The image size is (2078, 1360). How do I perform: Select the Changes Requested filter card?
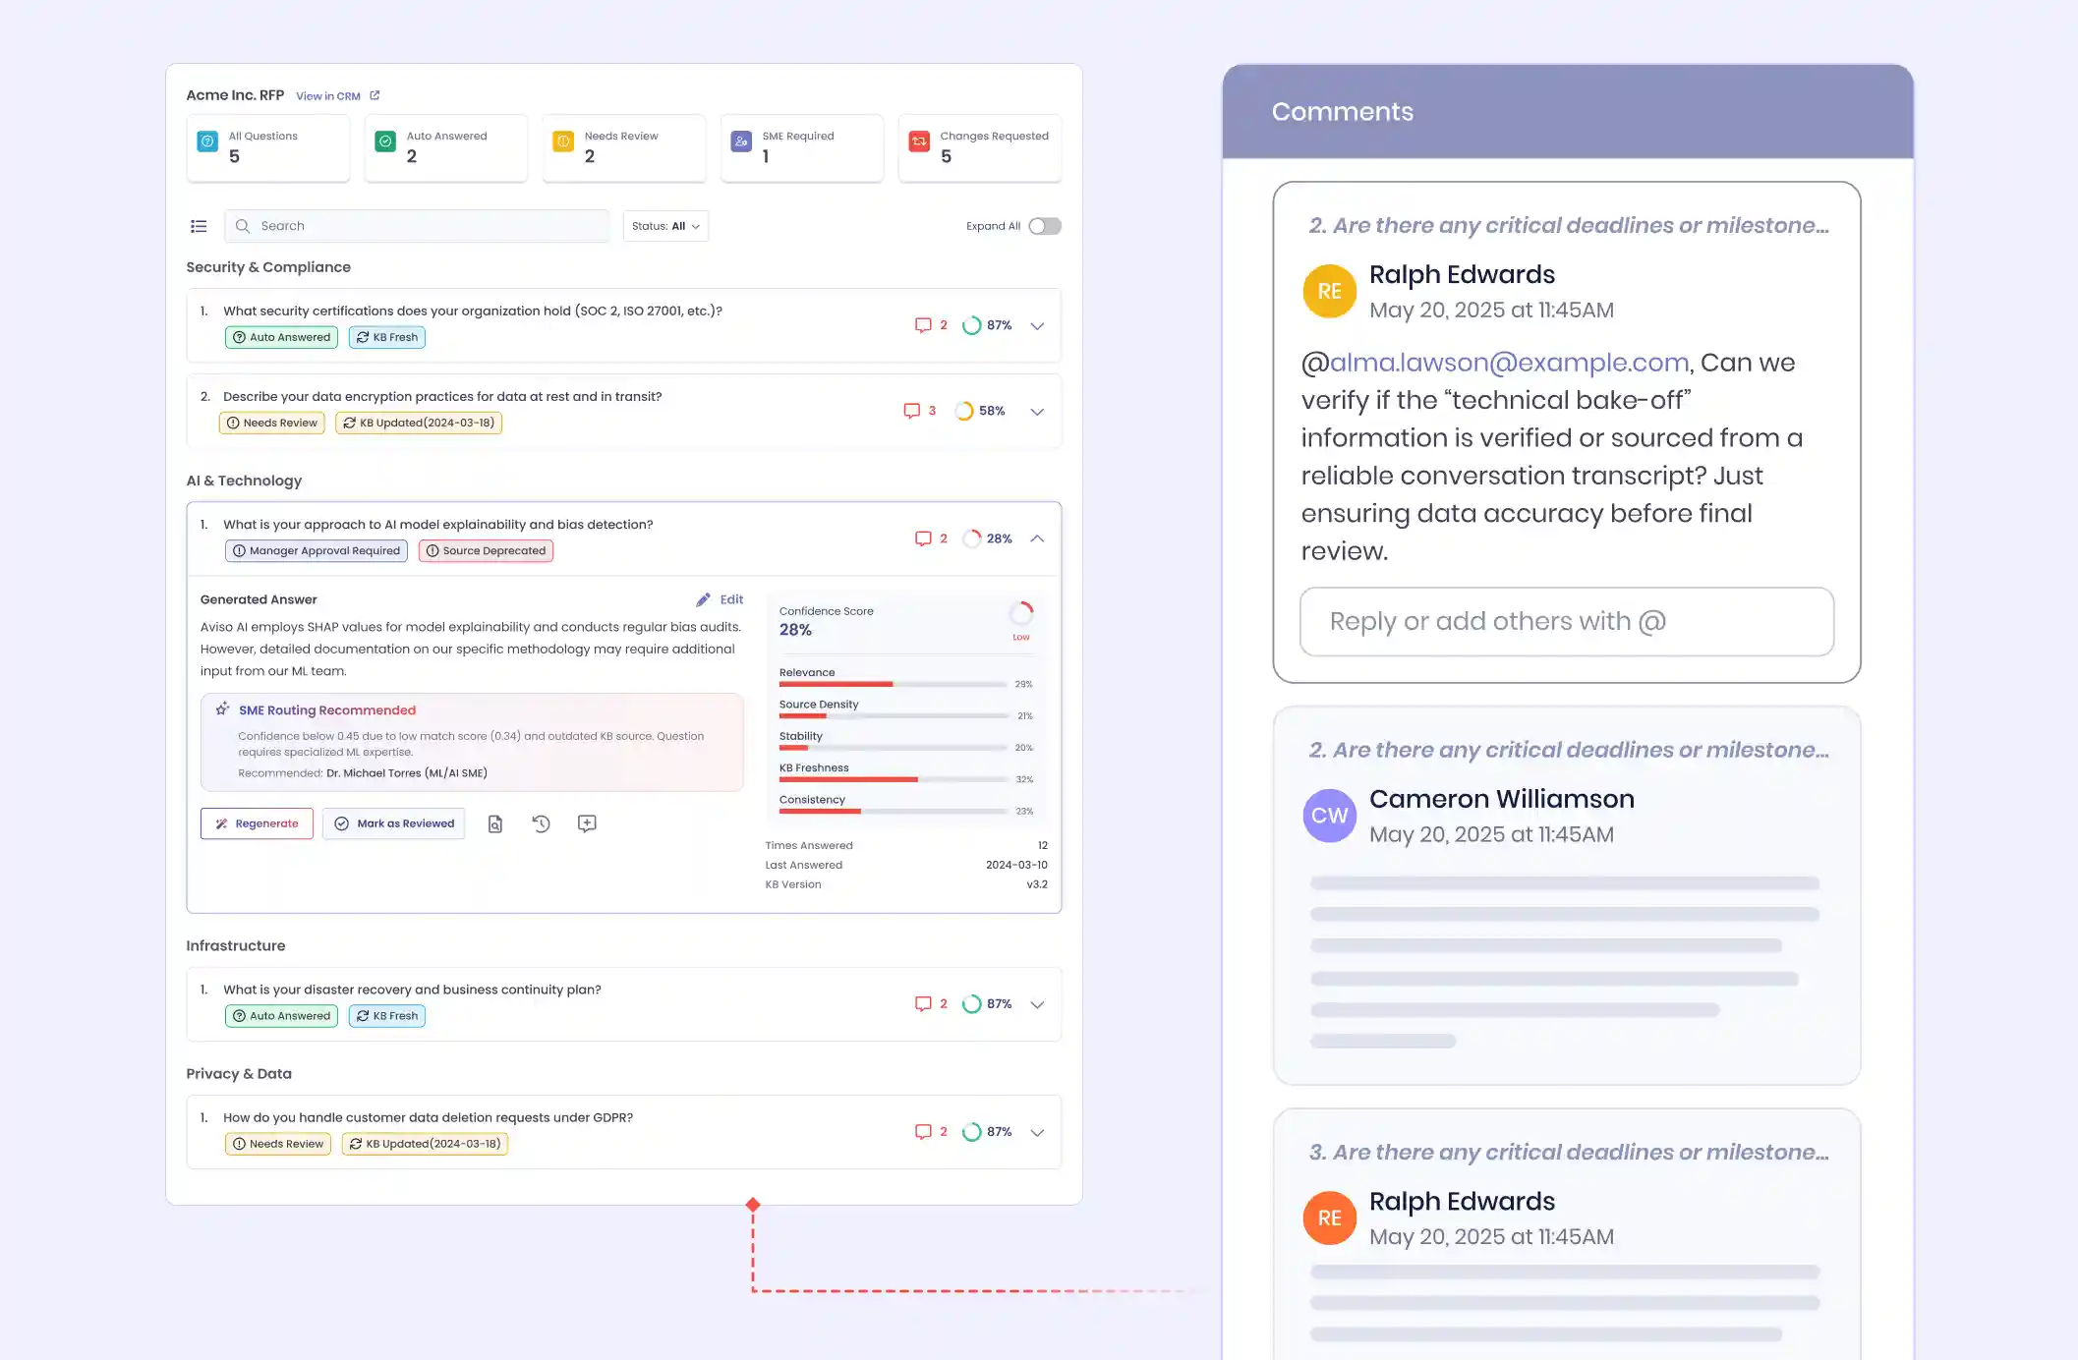tap(980, 147)
